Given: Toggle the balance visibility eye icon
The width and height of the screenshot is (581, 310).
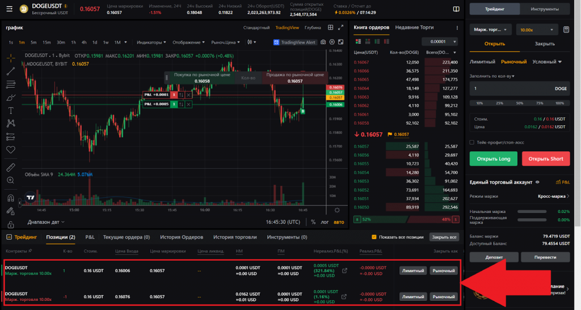Looking at the screenshot, I should coord(537,182).
